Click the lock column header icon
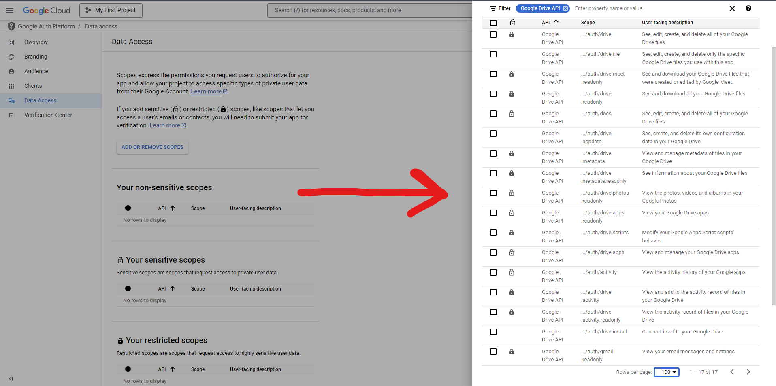 (513, 23)
